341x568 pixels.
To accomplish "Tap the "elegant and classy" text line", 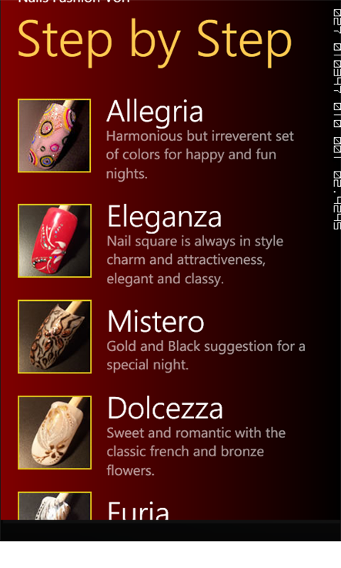I will (165, 279).
